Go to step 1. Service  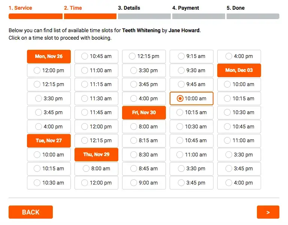[20, 8]
